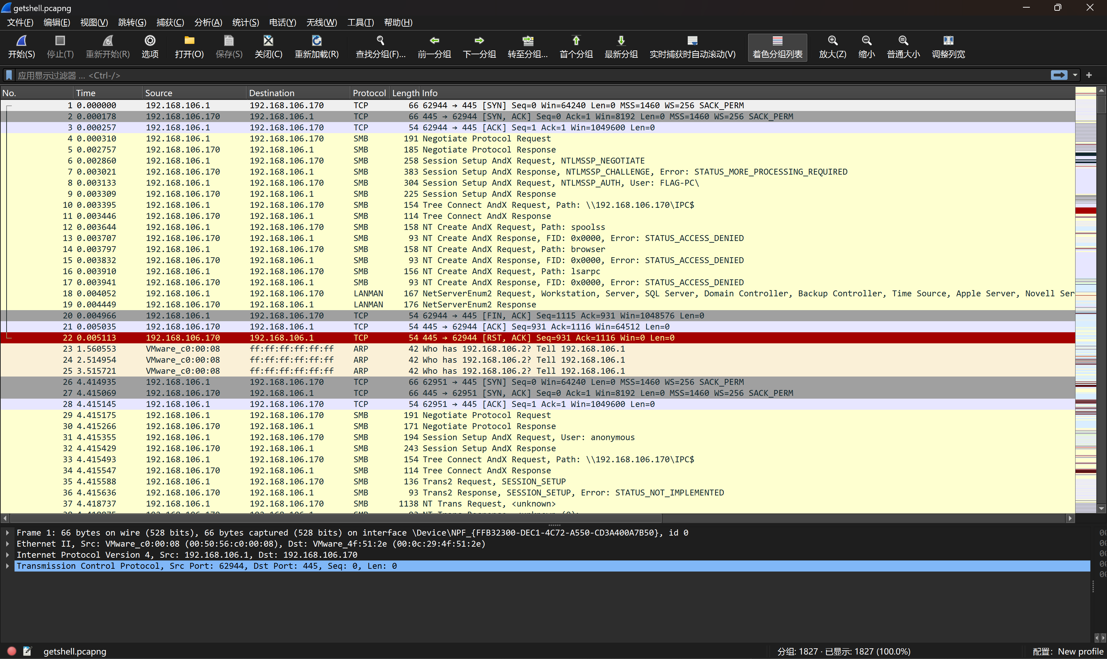Viewport: 1107px width, 659px height.
Task: Open the Analyze menu
Action: [x=208, y=22]
